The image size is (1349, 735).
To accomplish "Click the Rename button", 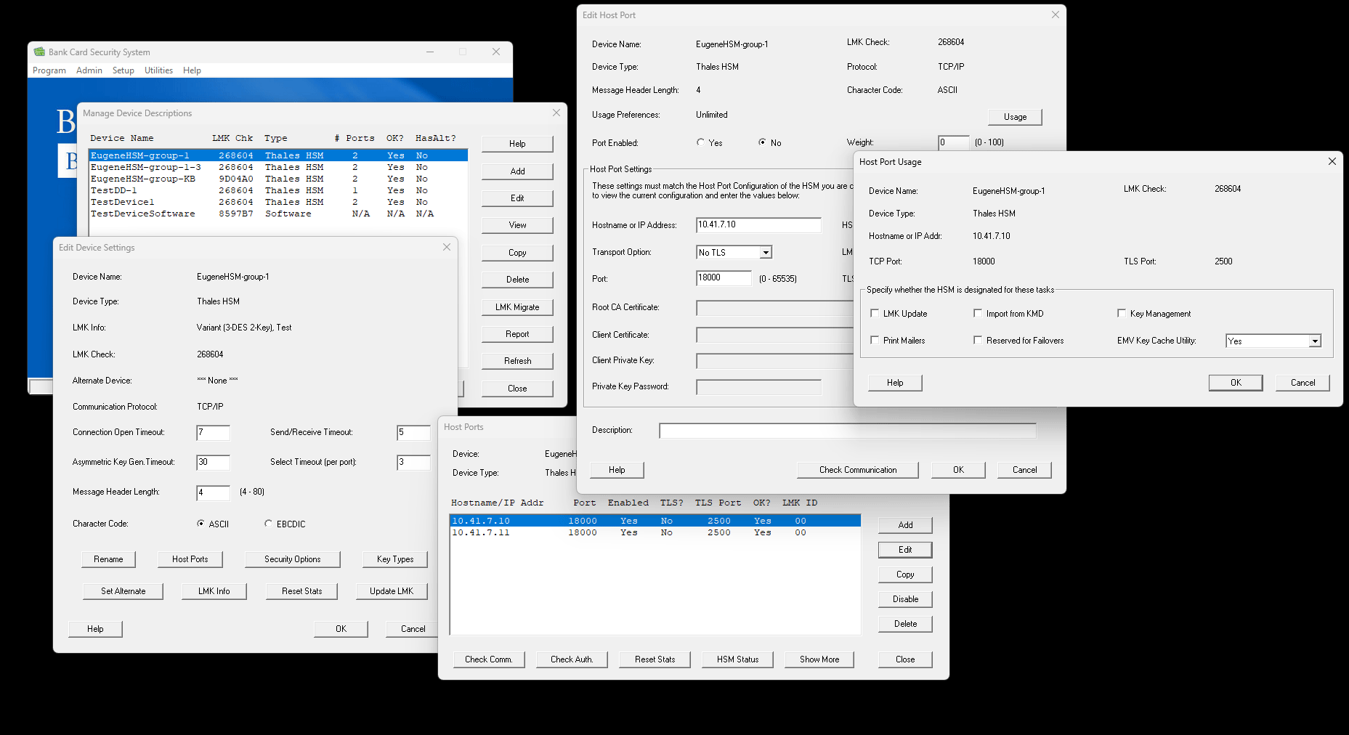I will (108, 559).
